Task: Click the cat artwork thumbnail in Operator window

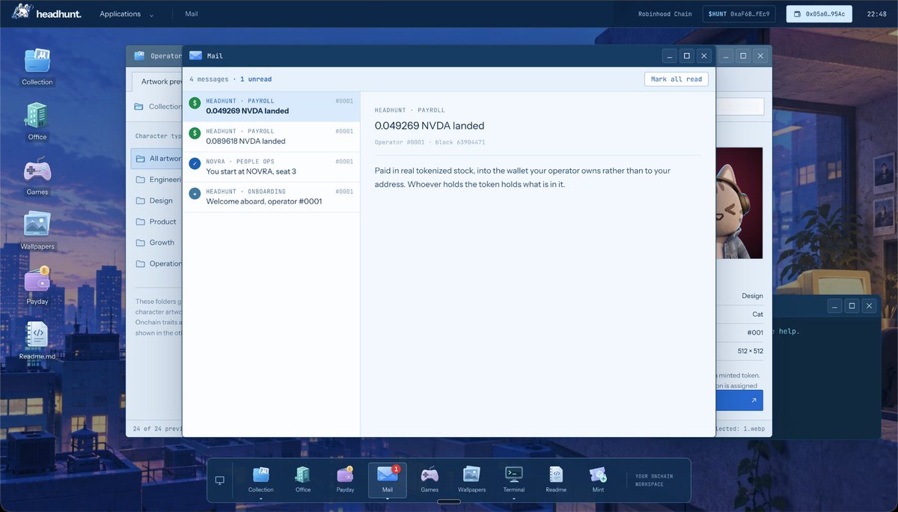Action: (x=739, y=203)
